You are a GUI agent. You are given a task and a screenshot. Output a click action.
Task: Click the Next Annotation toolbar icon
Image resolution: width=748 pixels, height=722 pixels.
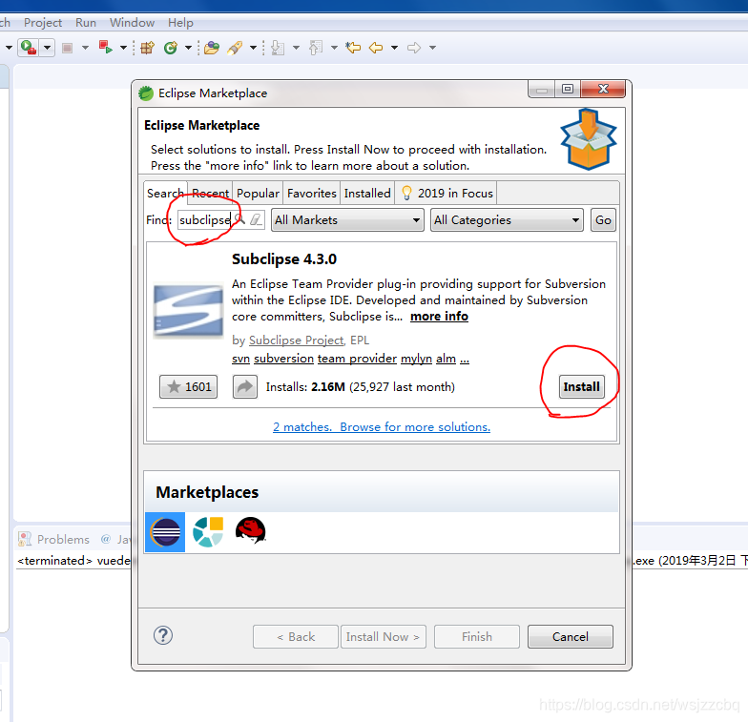(x=278, y=48)
